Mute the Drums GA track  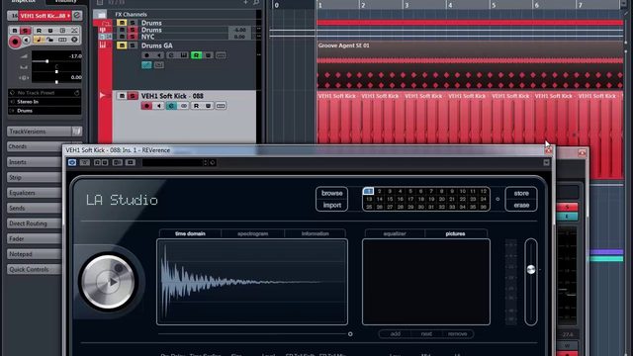point(122,45)
